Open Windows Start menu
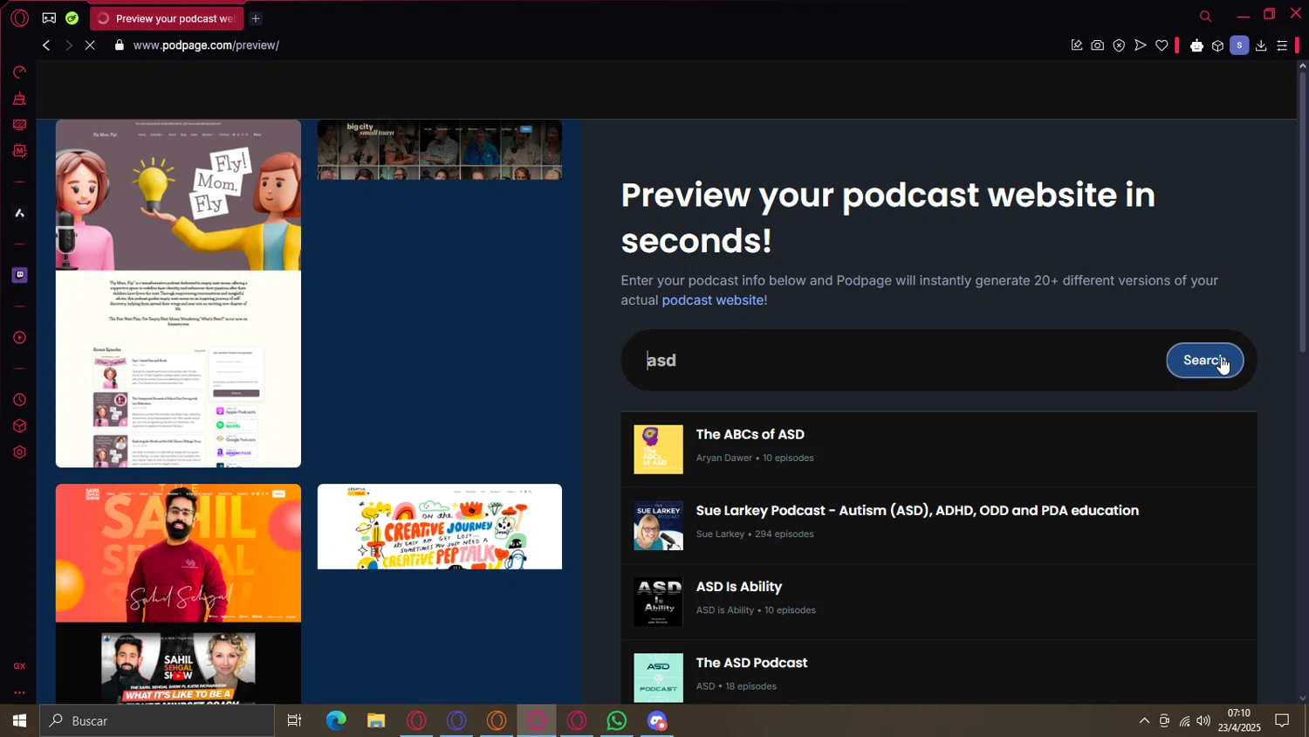The height and width of the screenshot is (737, 1309). click(x=19, y=720)
